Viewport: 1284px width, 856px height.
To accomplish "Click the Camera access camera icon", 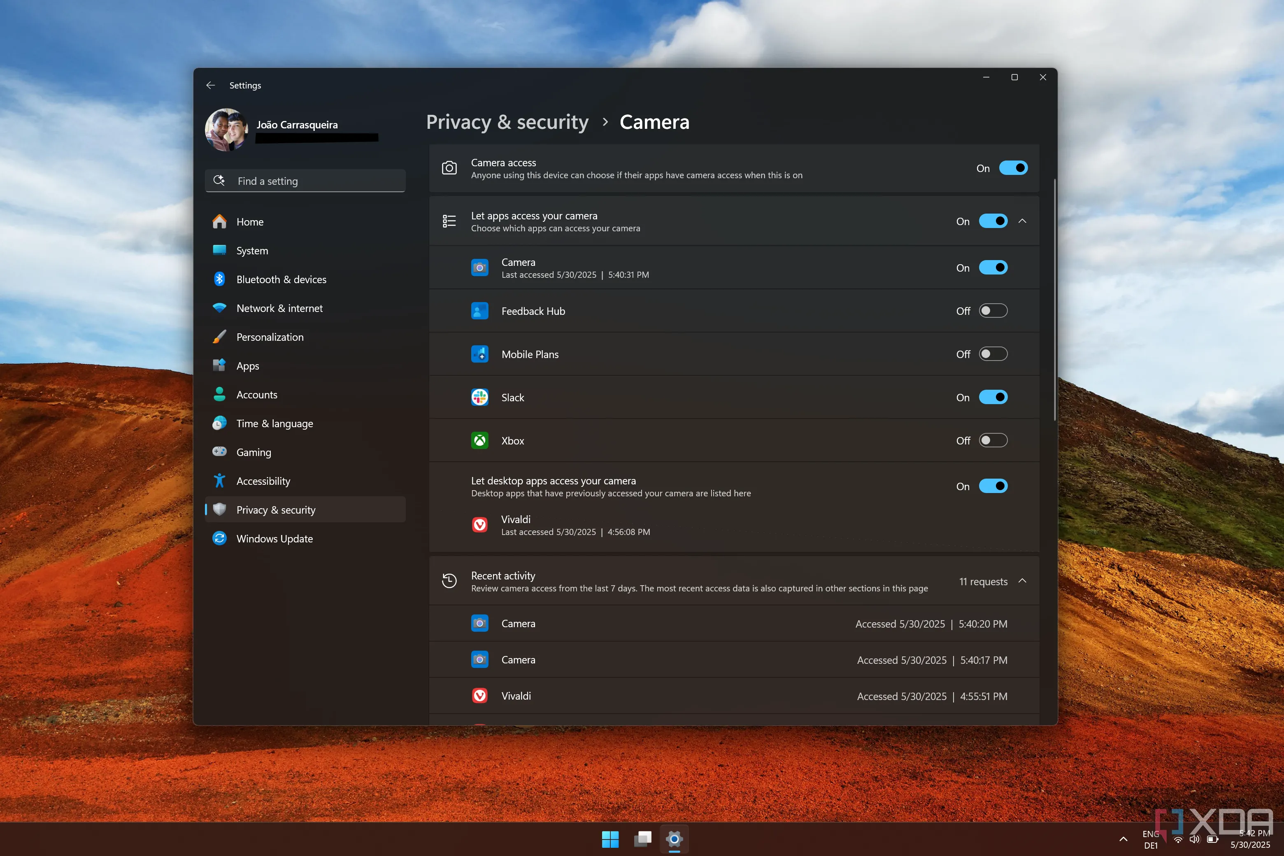I will tap(449, 168).
